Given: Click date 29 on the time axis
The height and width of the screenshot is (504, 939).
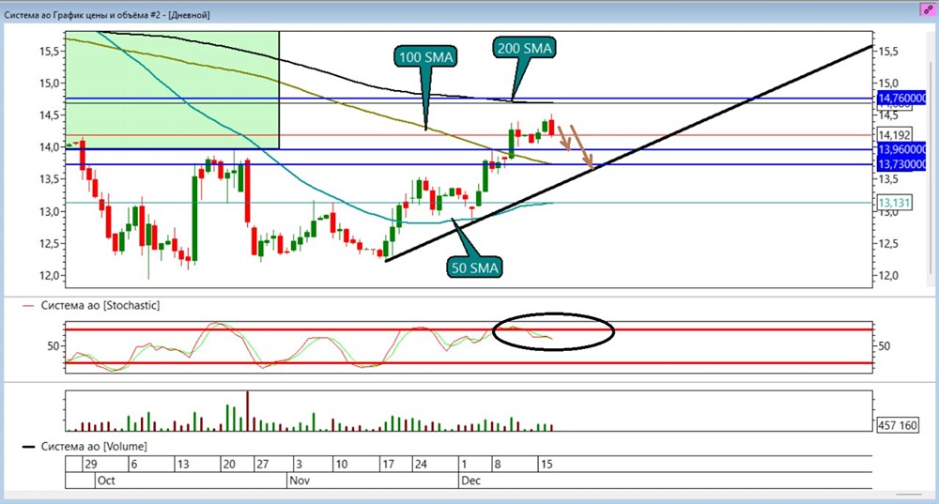Looking at the screenshot, I should pyautogui.click(x=91, y=465).
